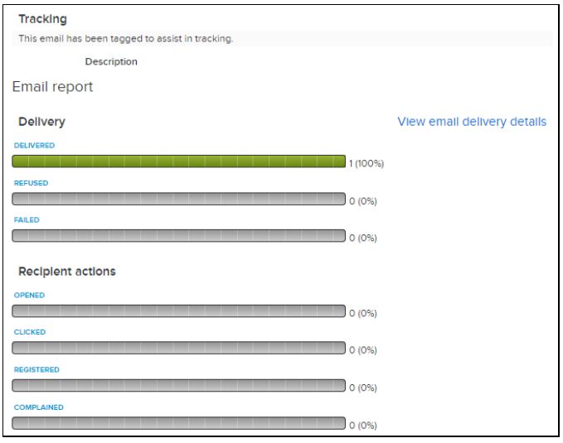Open View email delivery details link
Screen dimensions: 563x443
472,122
